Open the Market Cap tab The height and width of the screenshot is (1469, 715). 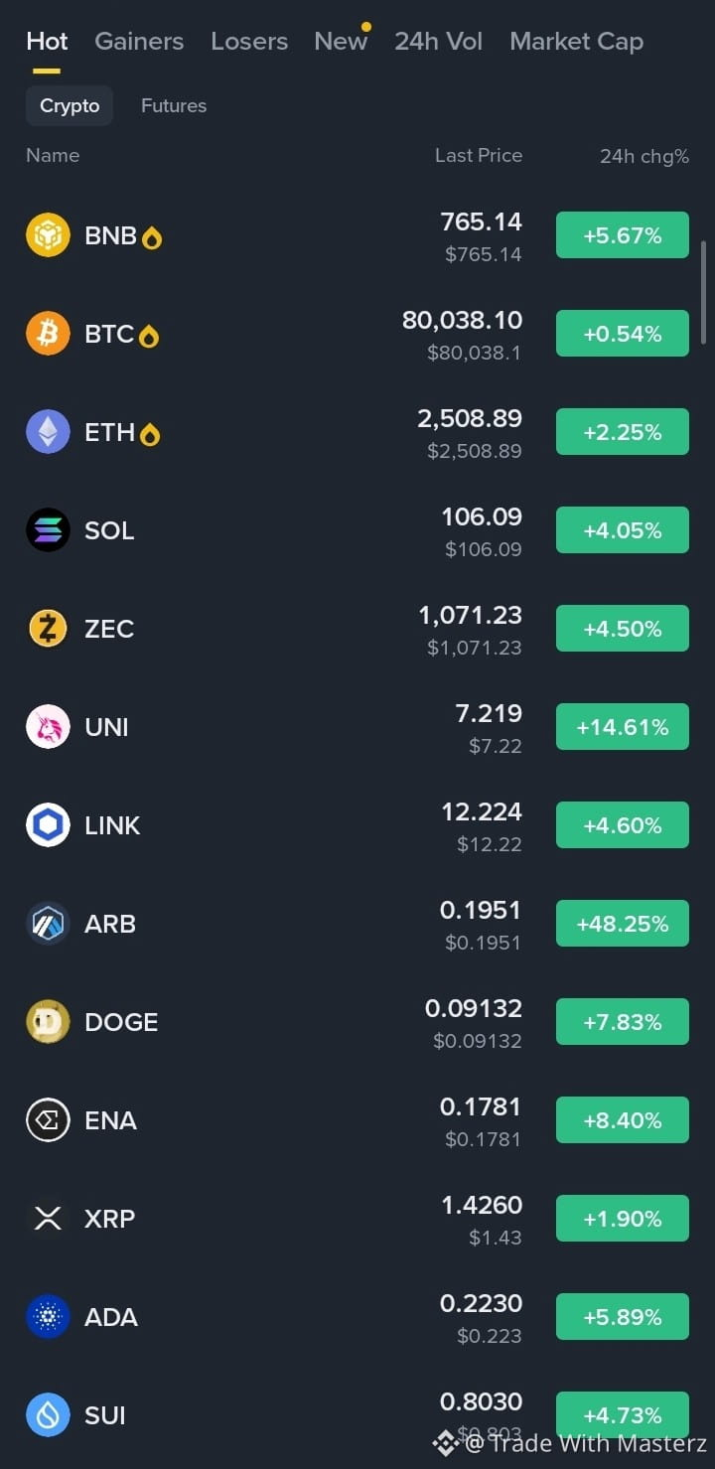pos(576,41)
